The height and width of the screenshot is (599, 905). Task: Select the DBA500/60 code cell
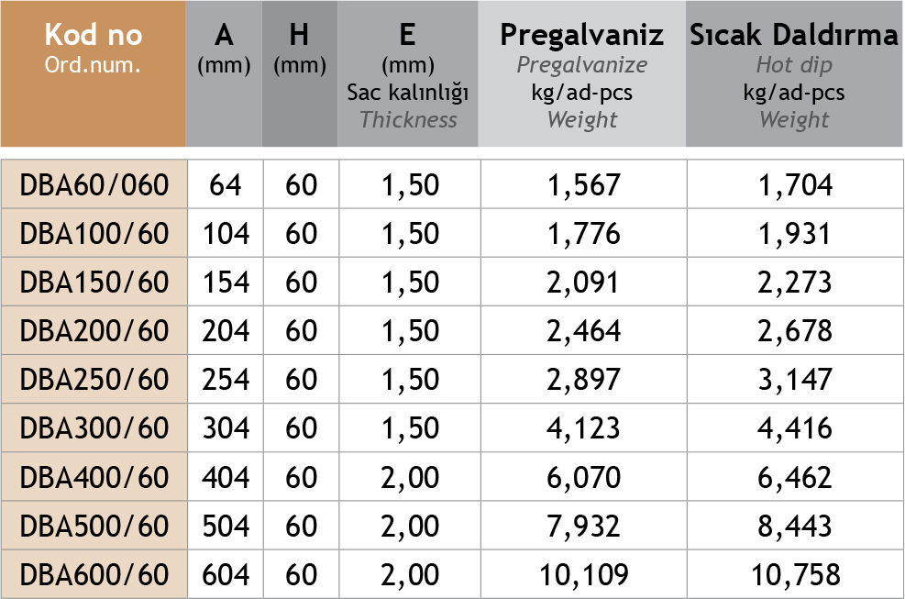click(94, 526)
